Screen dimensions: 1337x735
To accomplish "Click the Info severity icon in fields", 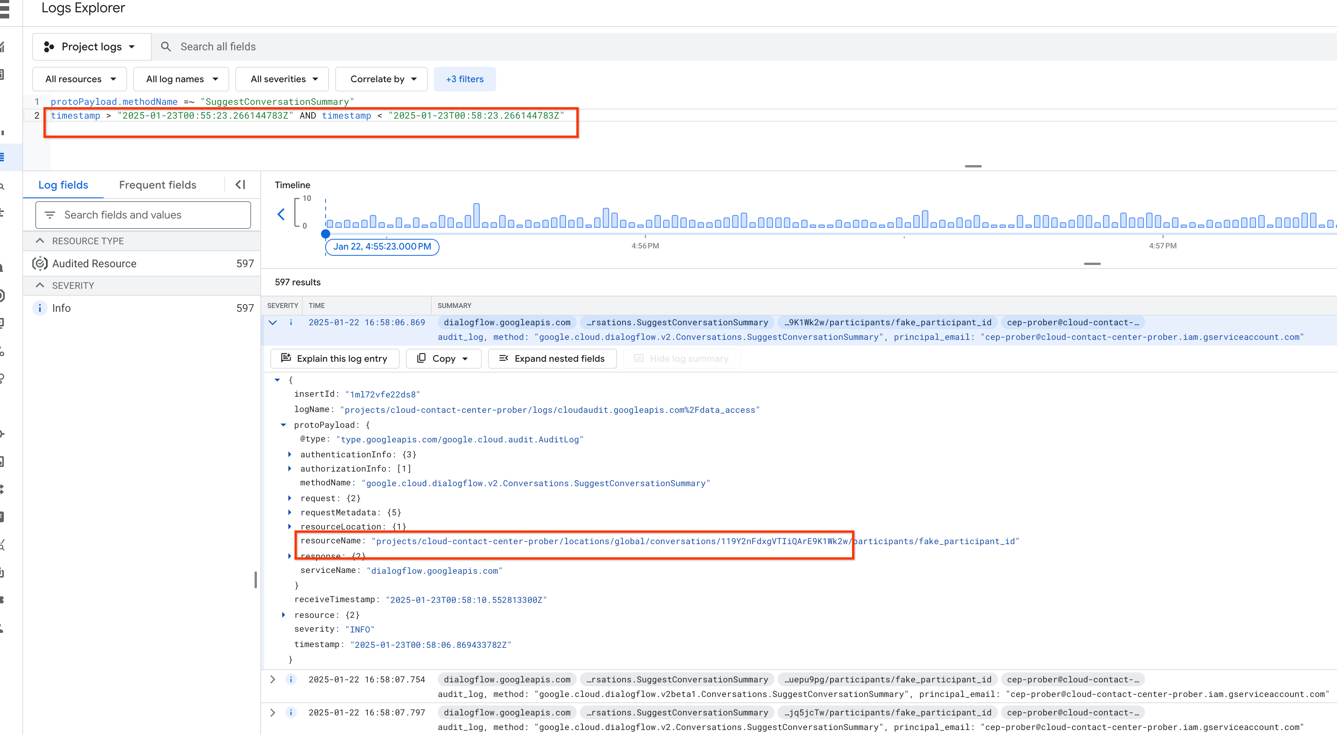I will pos(40,308).
